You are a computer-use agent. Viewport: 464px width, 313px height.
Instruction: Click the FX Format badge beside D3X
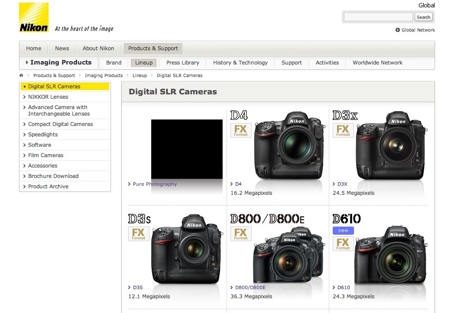point(343,130)
